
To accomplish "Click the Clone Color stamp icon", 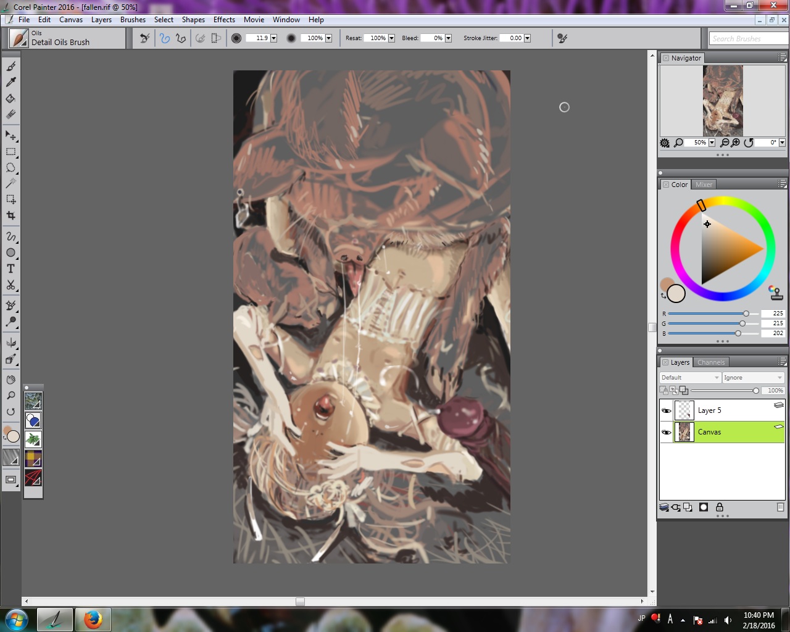I will tap(775, 292).
